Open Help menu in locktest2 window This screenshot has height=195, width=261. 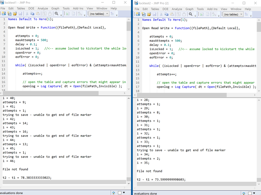248,9
